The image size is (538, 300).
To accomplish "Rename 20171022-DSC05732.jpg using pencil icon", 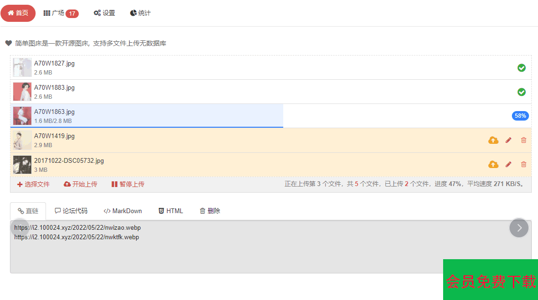I will pyautogui.click(x=509, y=164).
